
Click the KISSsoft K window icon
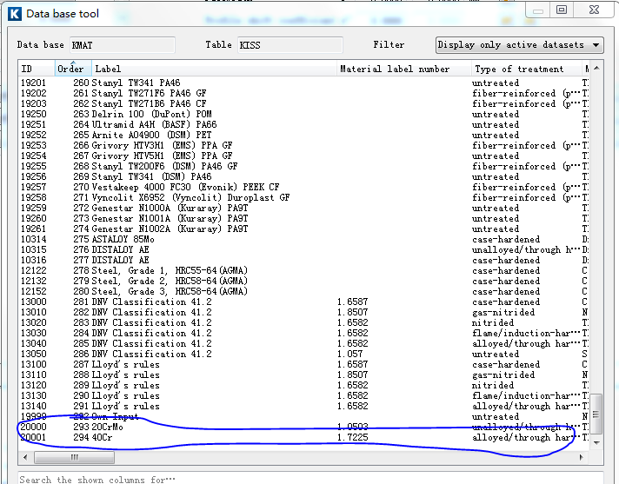15,14
